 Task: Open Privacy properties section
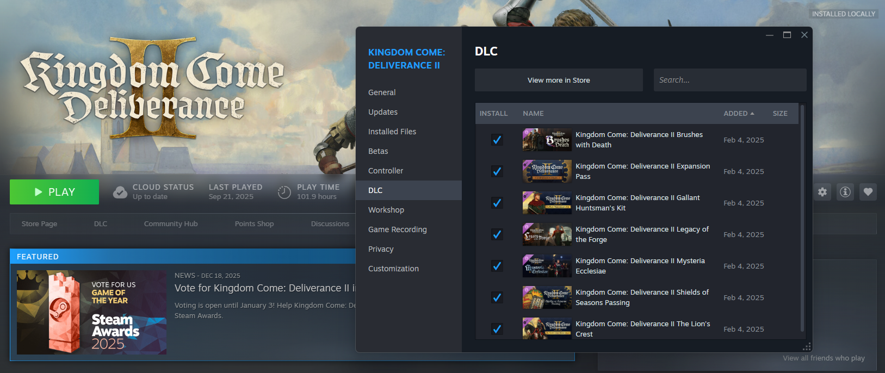pyautogui.click(x=409, y=249)
